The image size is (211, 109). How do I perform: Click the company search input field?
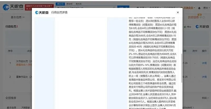pyautogui.click(x=86, y=8)
